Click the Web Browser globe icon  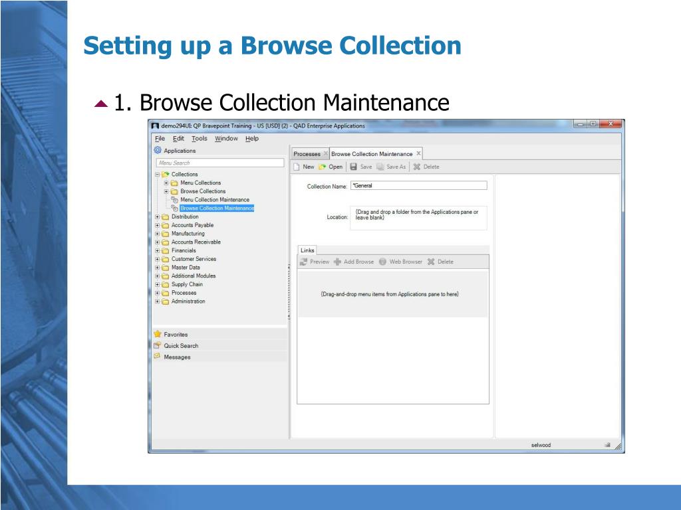(x=382, y=262)
